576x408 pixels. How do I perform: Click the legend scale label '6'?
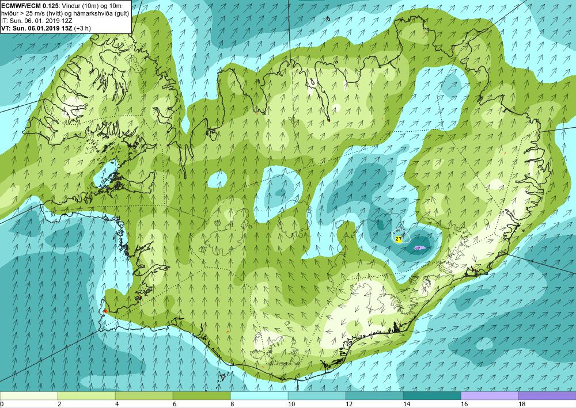[x=175, y=404]
